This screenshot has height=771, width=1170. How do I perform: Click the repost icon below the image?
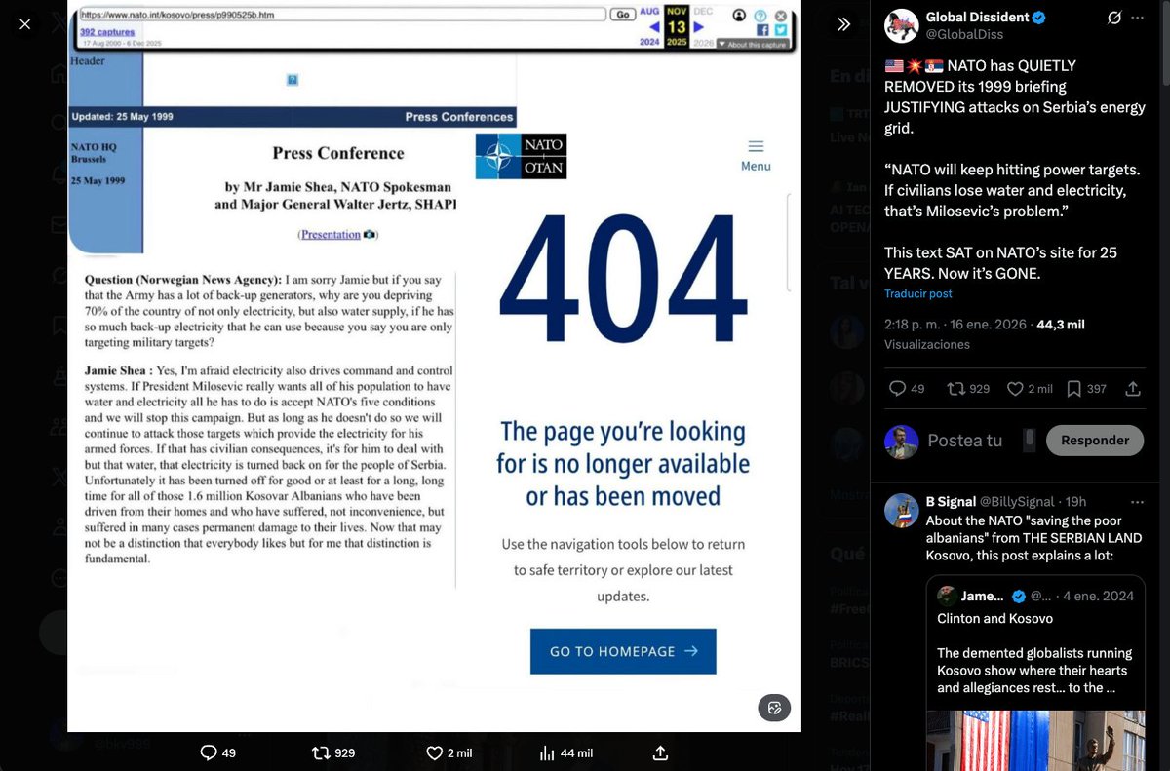coord(321,752)
